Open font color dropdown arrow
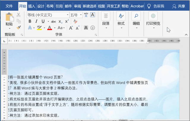Screen dimensions: 190x121 (55, 28)
